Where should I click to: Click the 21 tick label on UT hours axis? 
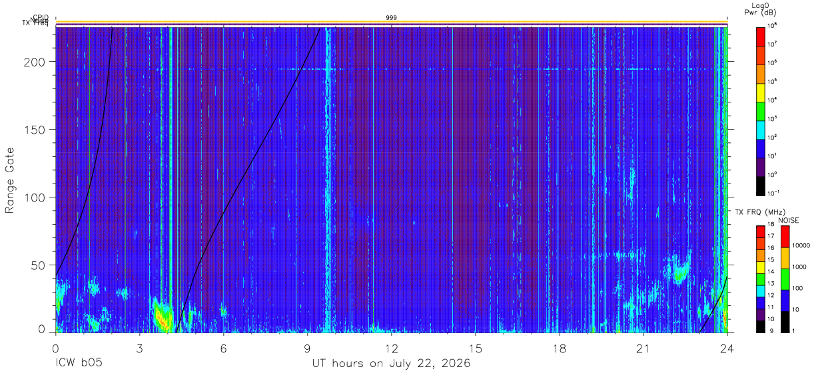point(643,348)
